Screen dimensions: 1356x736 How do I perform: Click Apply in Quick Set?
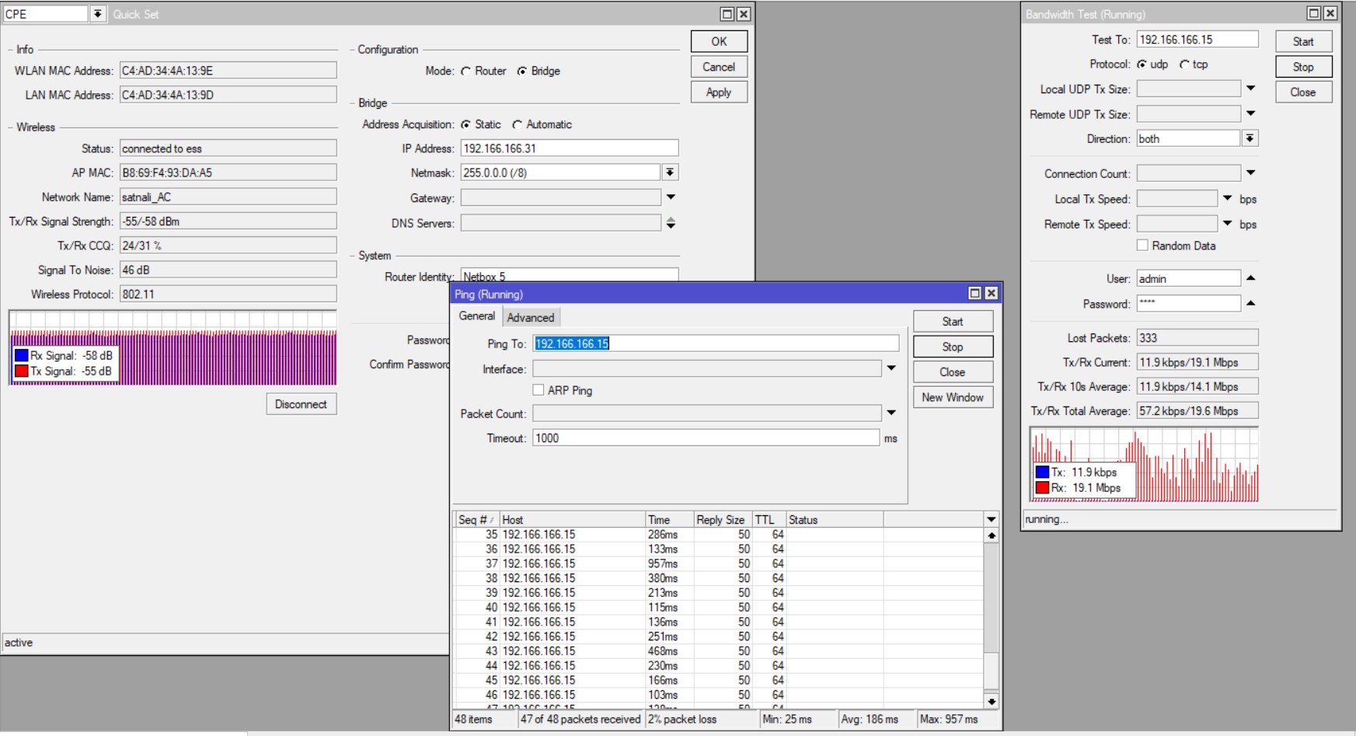(719, 92)
